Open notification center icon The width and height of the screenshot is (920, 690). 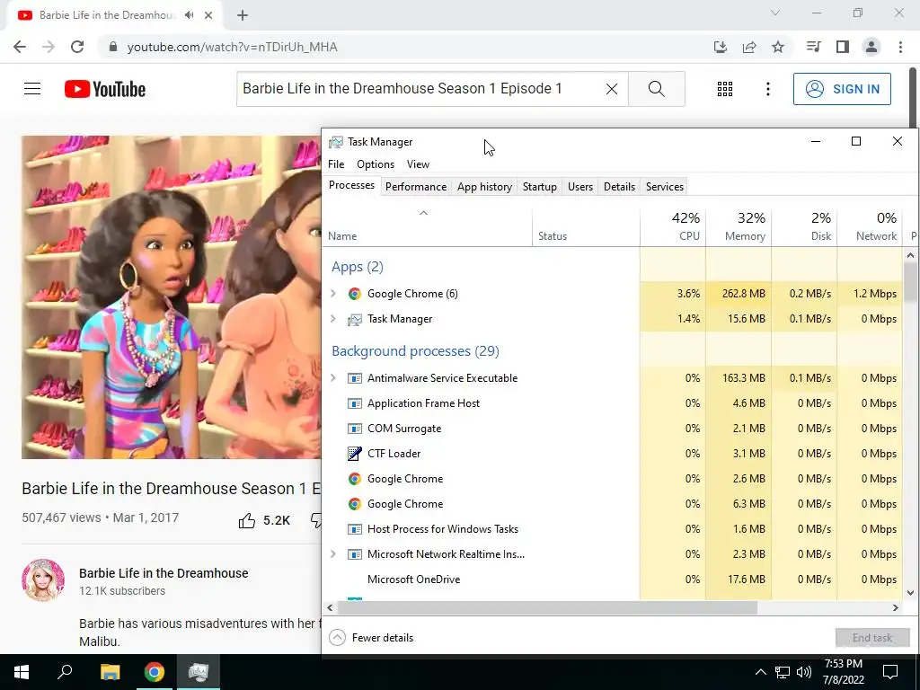pos(890,672)
